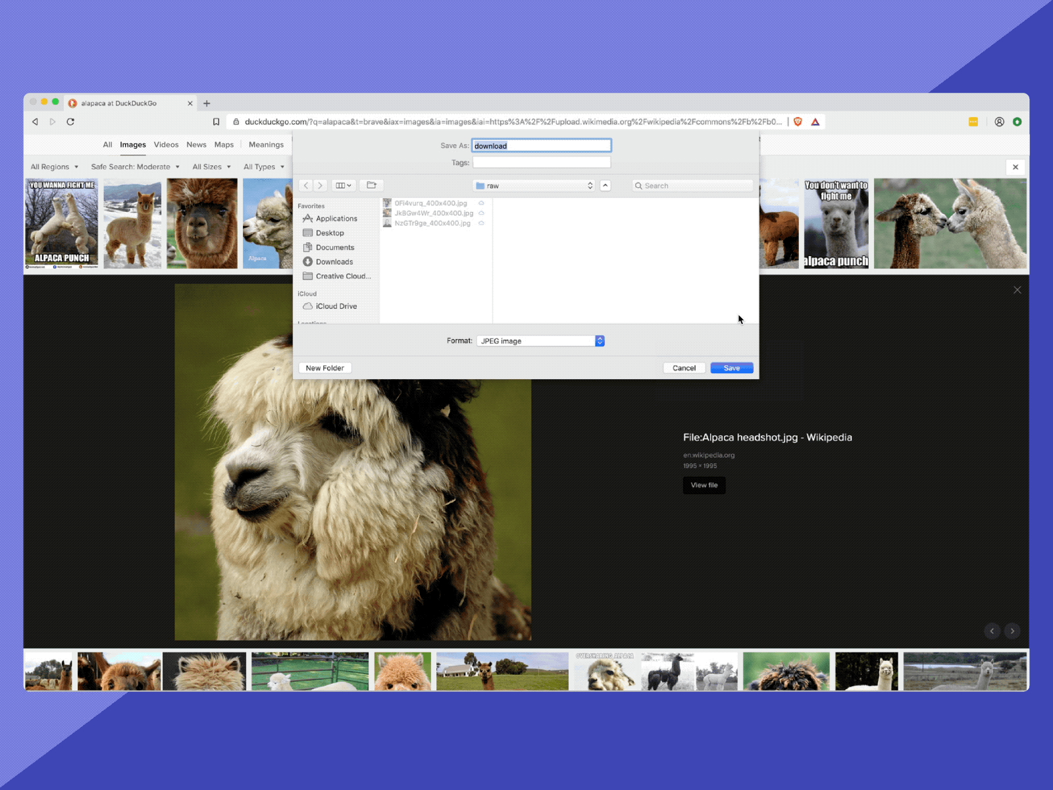1053x790 pixels.
Task: Click the collapse chevron next to raw folder
Action: pyautogui.click(x=605, y=185)
